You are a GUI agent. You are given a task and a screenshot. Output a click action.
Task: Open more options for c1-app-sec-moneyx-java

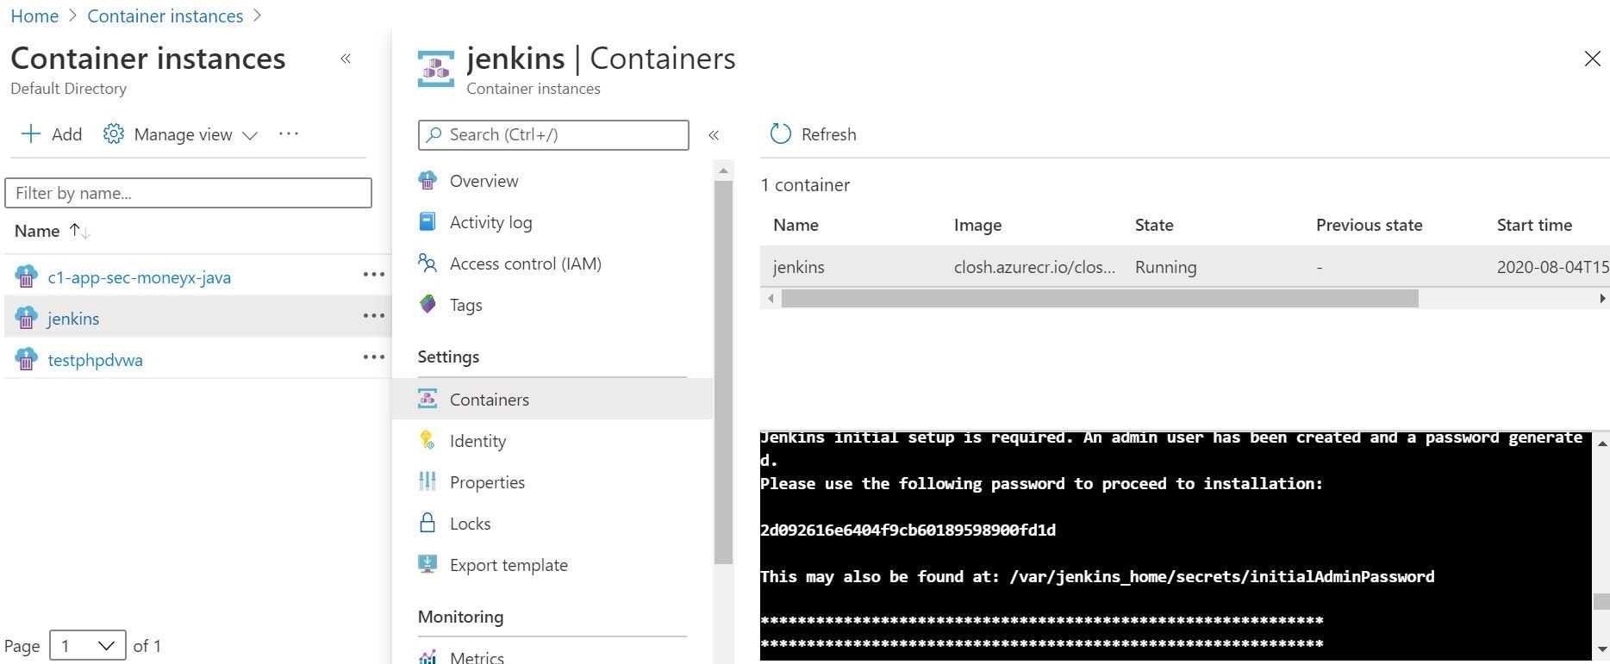coord(374,275)
